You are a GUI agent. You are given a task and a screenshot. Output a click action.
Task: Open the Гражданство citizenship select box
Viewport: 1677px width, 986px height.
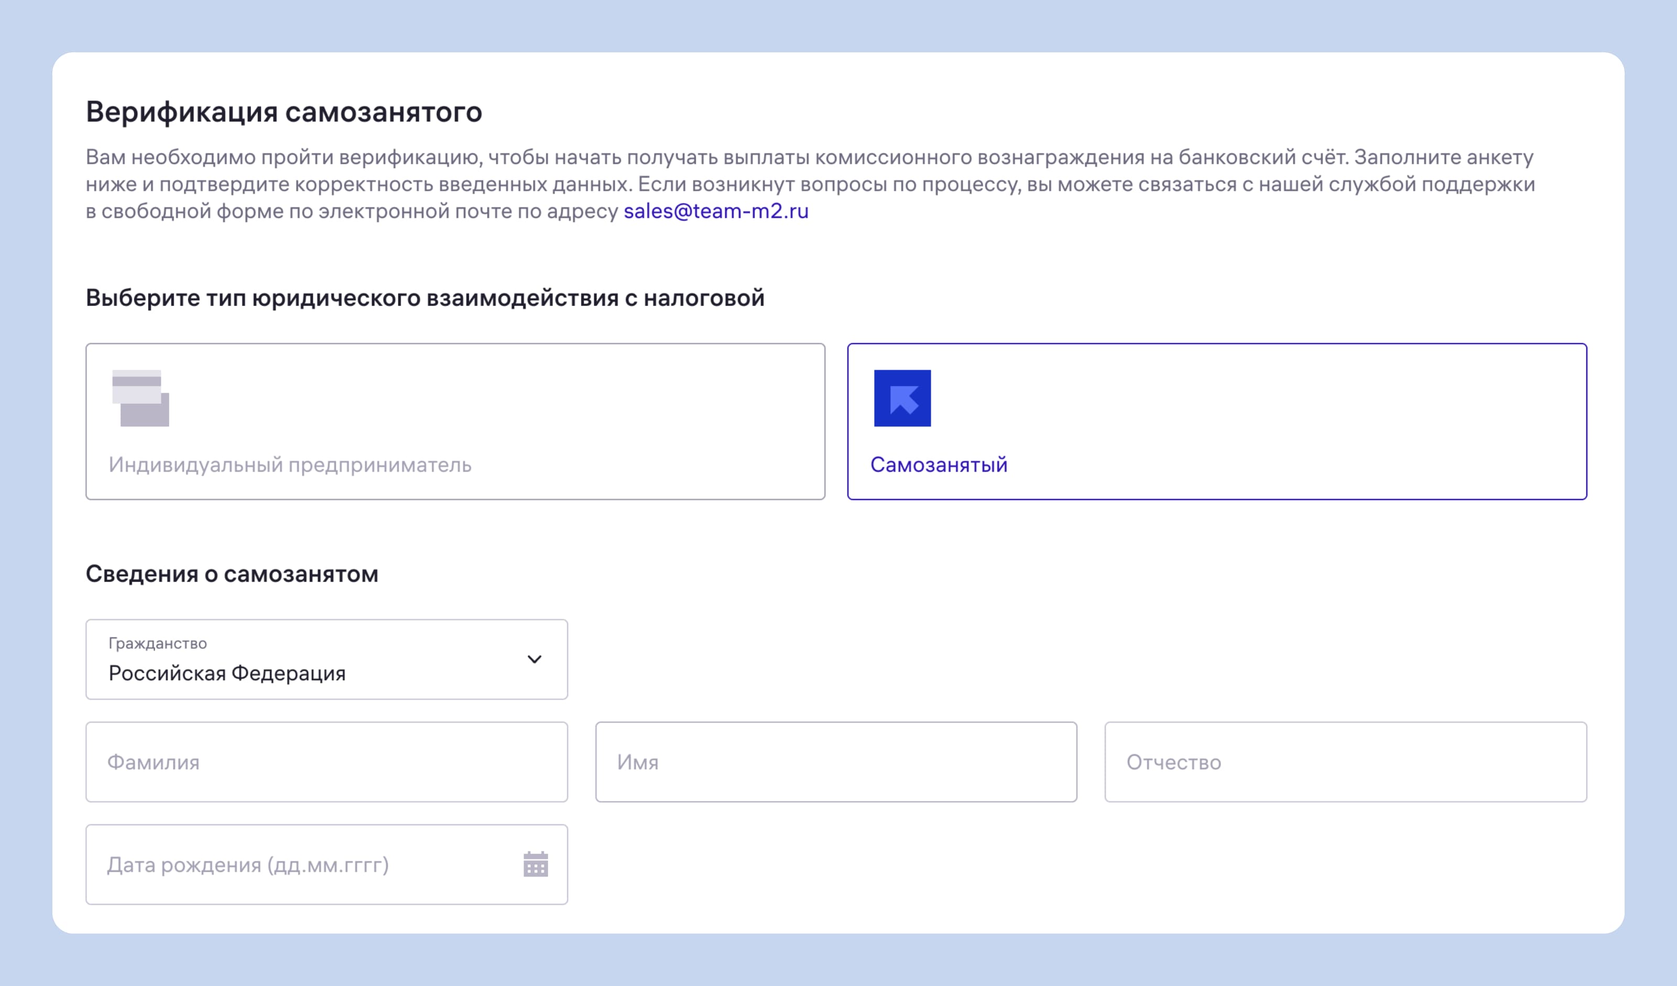point(326,660)
